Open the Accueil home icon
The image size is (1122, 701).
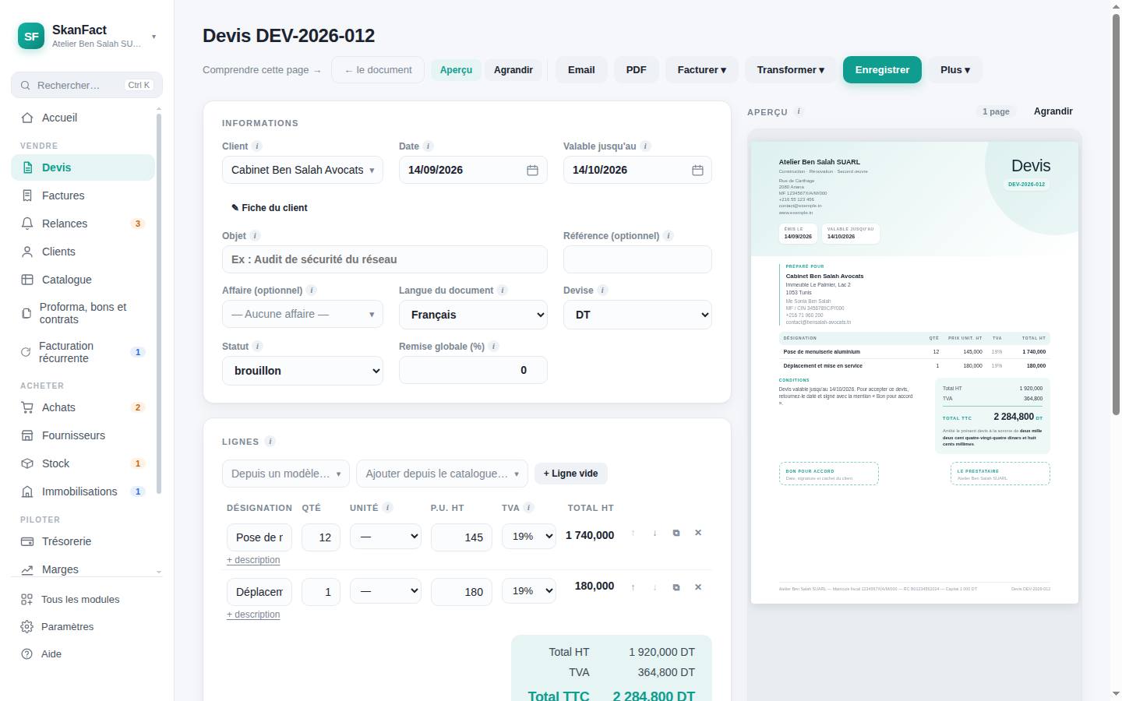tap(27, 118)
